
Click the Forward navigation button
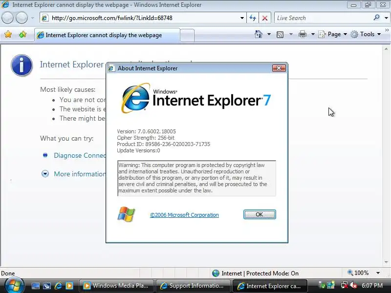[x=22, y=18]
